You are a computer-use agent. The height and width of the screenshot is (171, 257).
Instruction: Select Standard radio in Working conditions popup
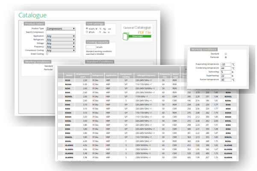pos(226,54)
